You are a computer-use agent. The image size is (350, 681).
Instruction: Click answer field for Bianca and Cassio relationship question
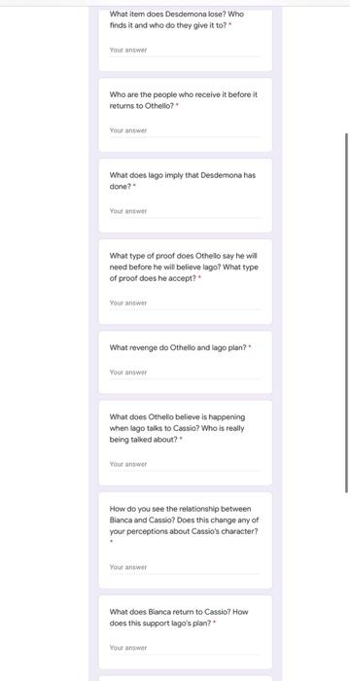point(185,567)
